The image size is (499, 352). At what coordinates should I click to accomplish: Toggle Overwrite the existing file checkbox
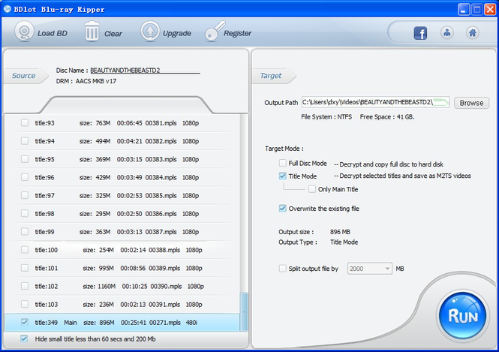click(283, 209)
